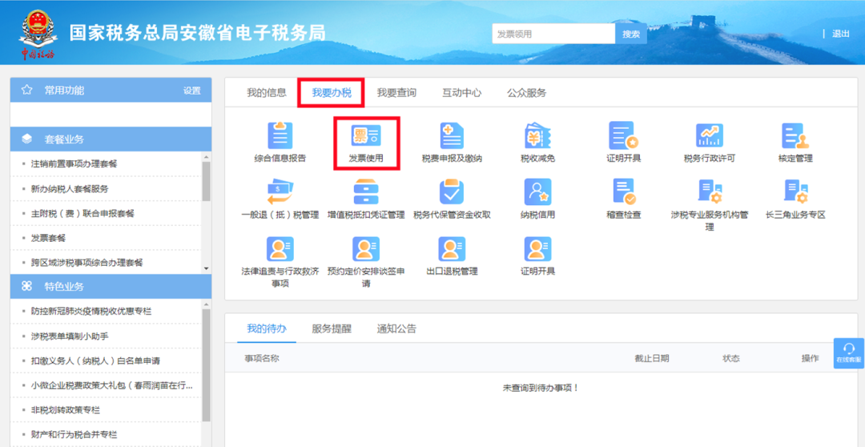The image size is (865, 447).
Task: Open 主附税（费）联合申报套餐
Action: pos(82,213)
